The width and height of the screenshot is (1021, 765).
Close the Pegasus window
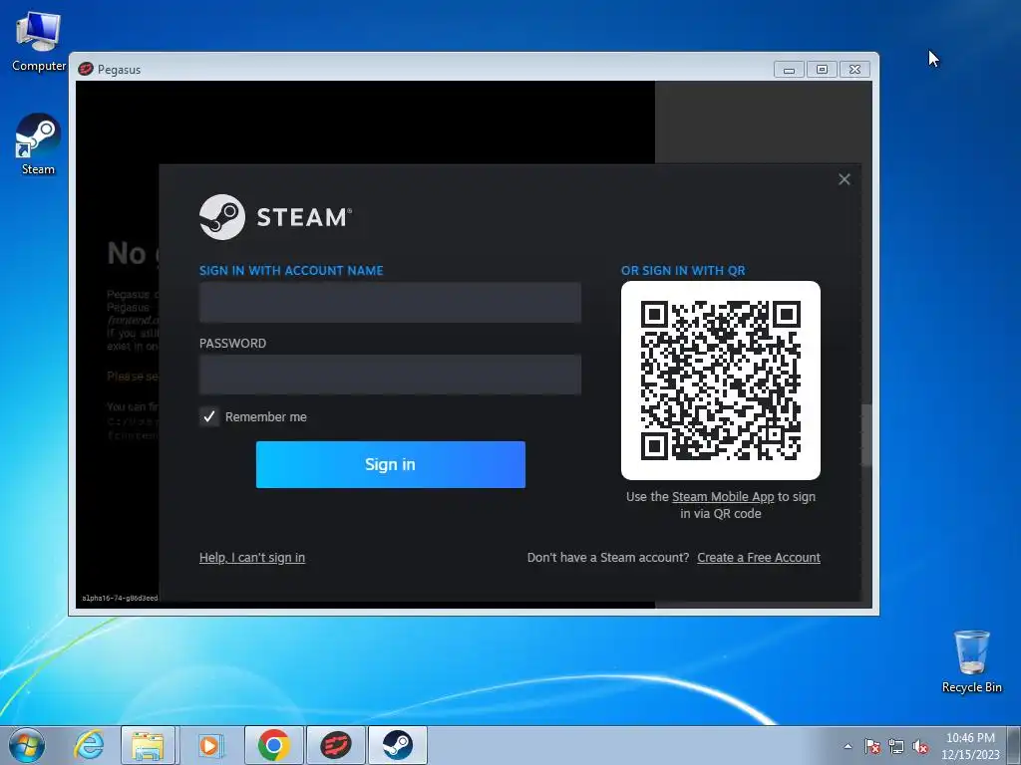854,69
